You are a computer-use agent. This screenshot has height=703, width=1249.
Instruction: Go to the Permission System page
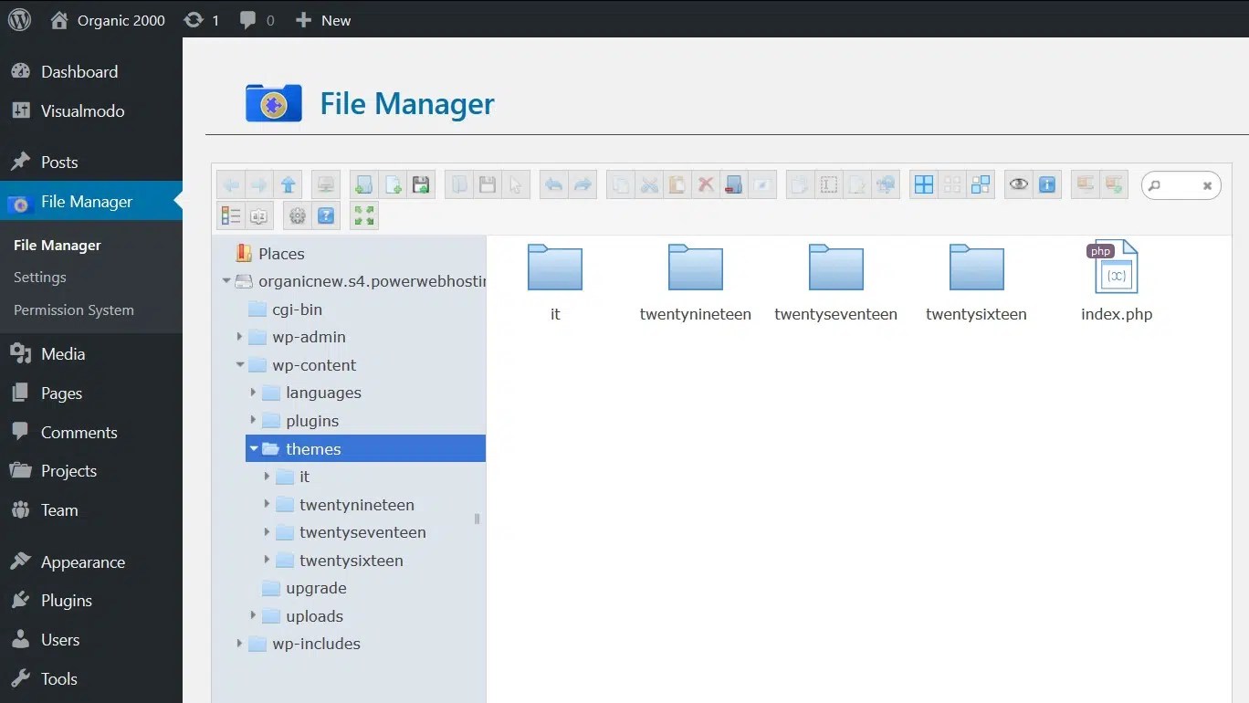click(73, 310)
